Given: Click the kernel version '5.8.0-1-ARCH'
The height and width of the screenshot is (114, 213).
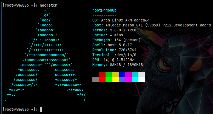Looking at the screenshot, I should [x=123, y=30].
